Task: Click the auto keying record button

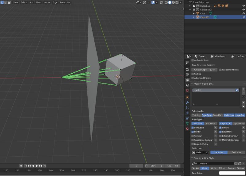Action: coord(21,166)
